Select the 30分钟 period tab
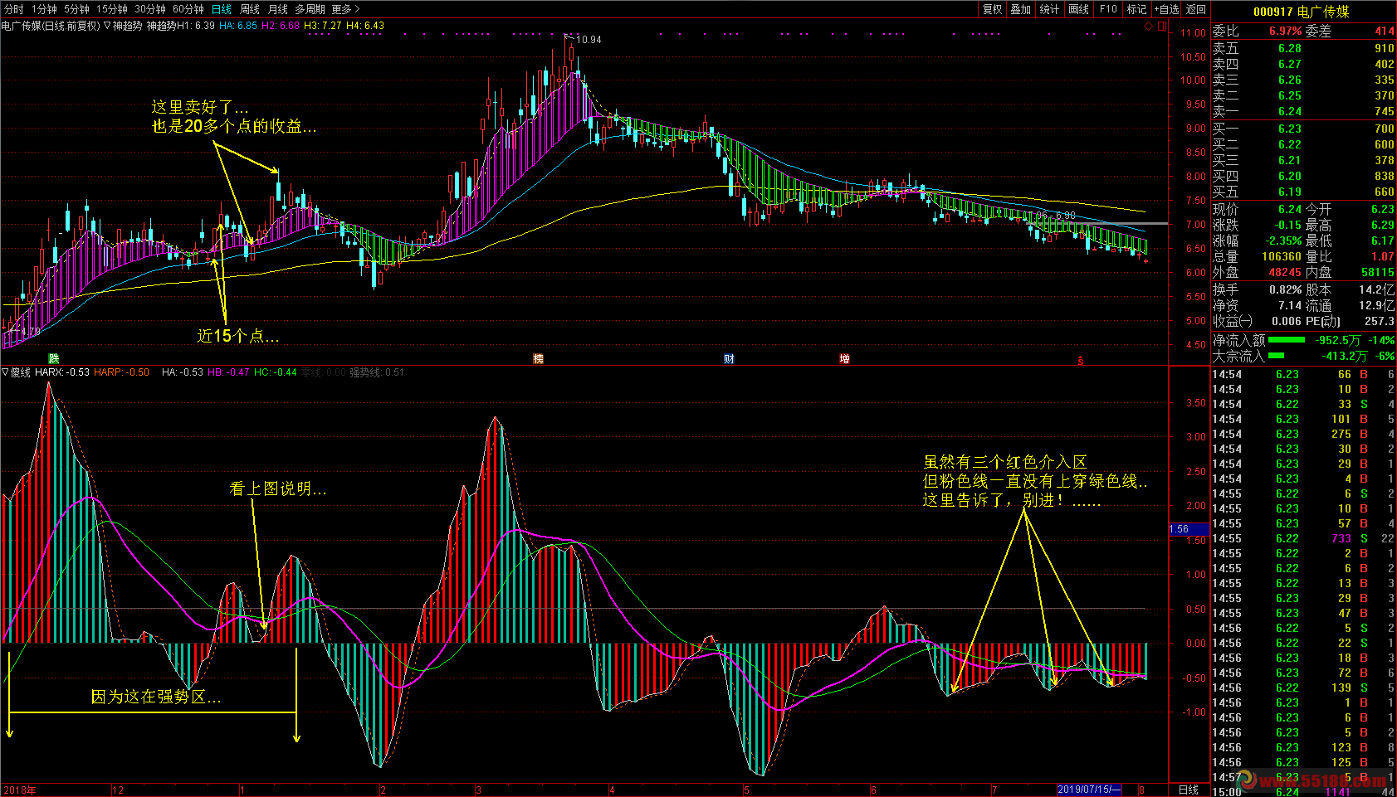The height and width of the screenshot is (797, 1397). pyautogui.click(x=150, y=9)
